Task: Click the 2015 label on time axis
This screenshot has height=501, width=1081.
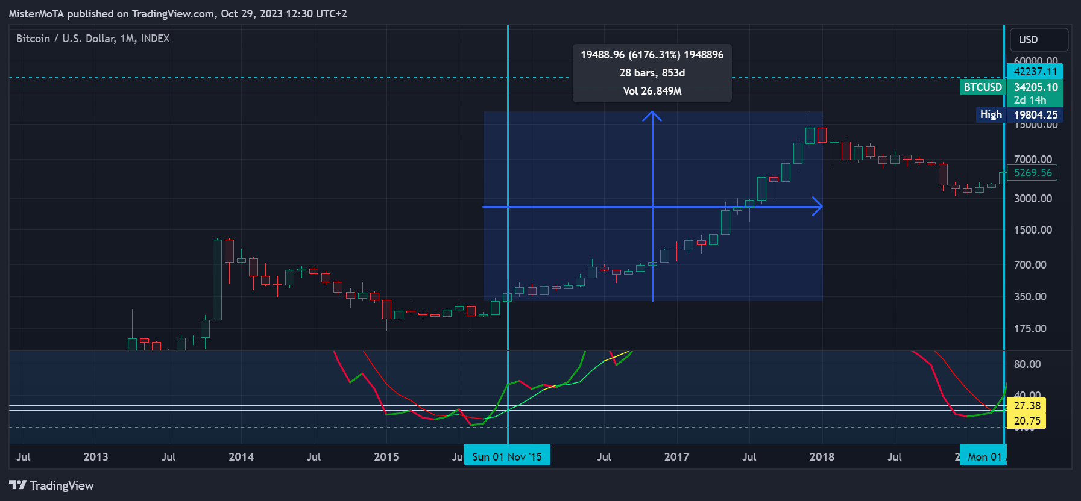Action: click(386, 457)
